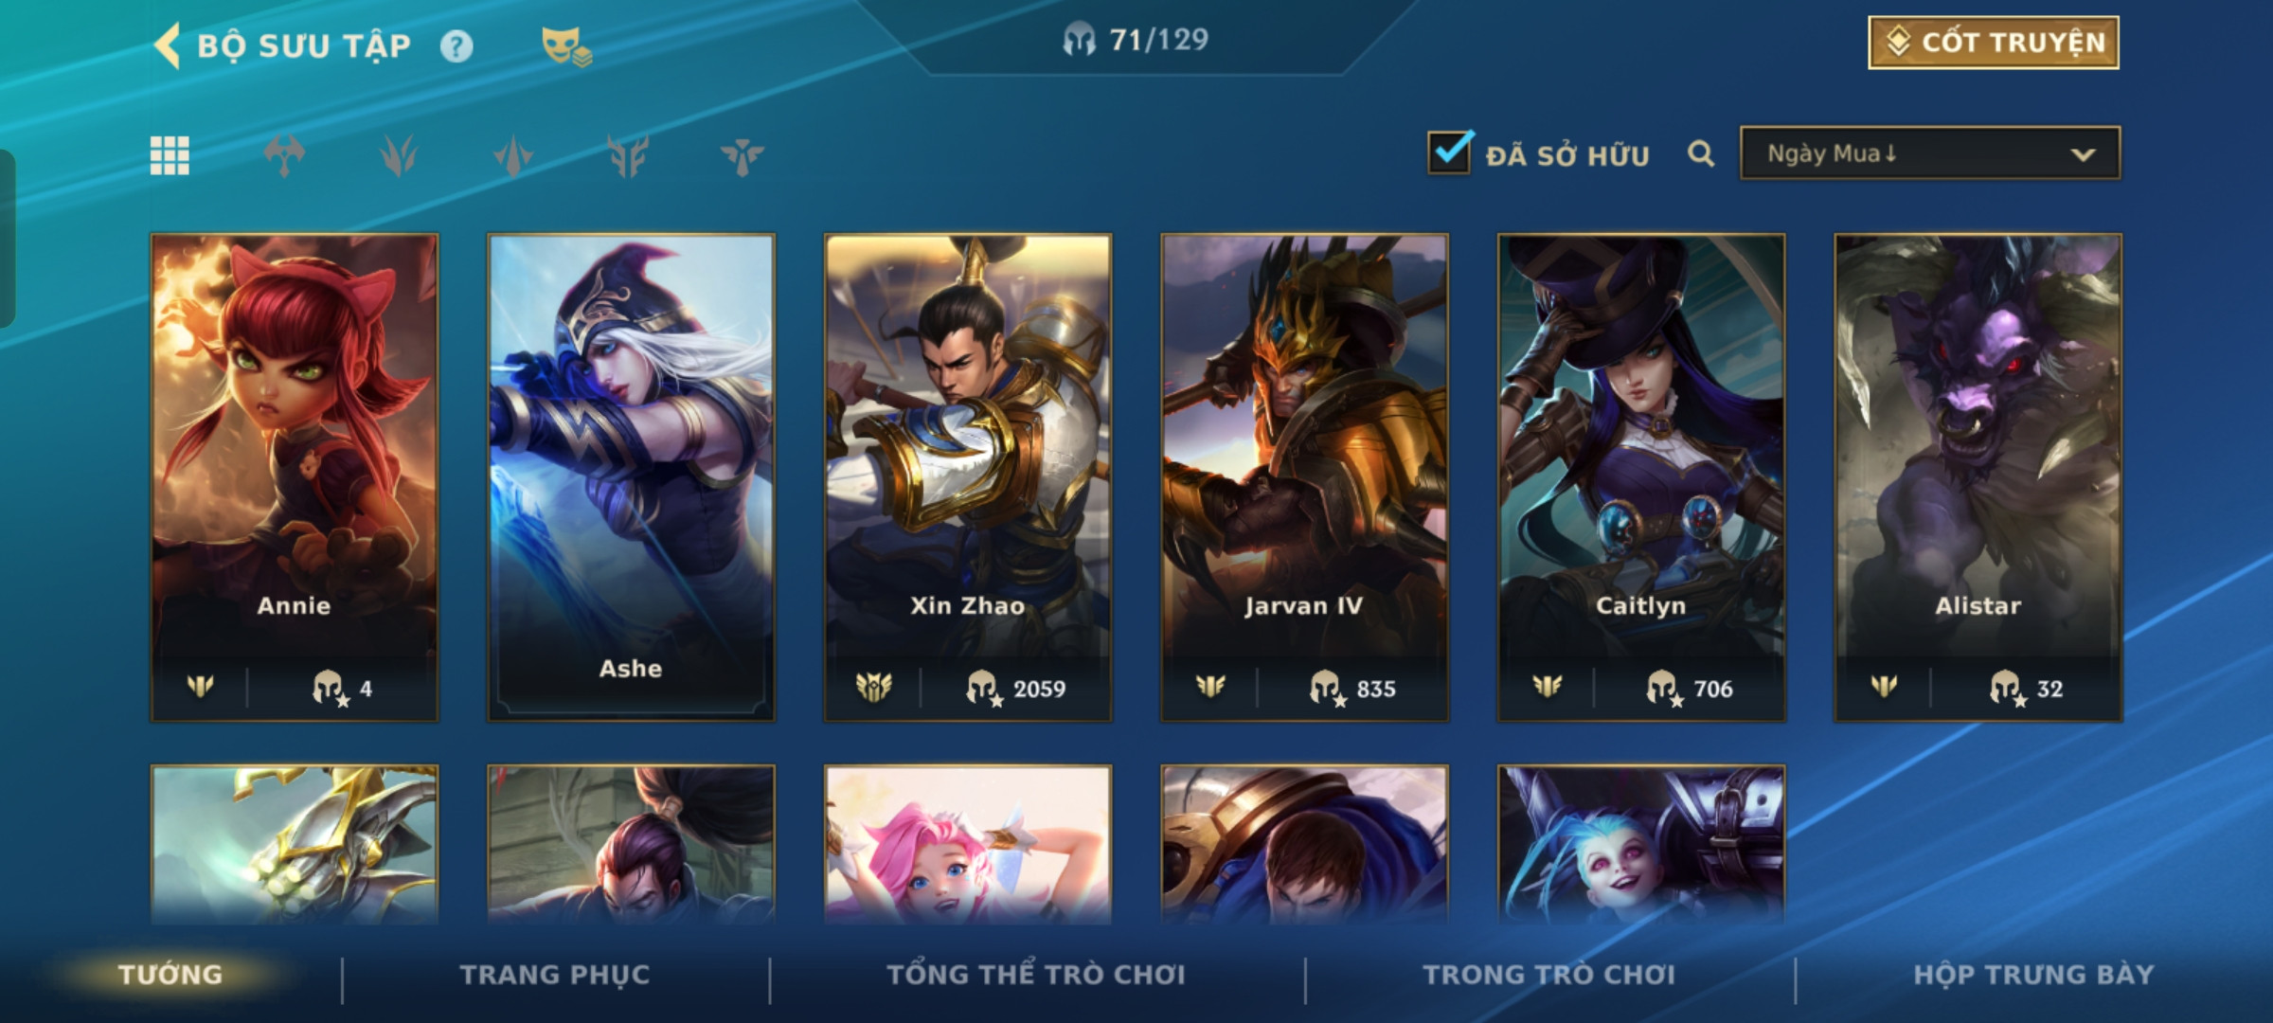
Task: Click the sort dropdown chevron arrow
Action: click(2083, 154)
